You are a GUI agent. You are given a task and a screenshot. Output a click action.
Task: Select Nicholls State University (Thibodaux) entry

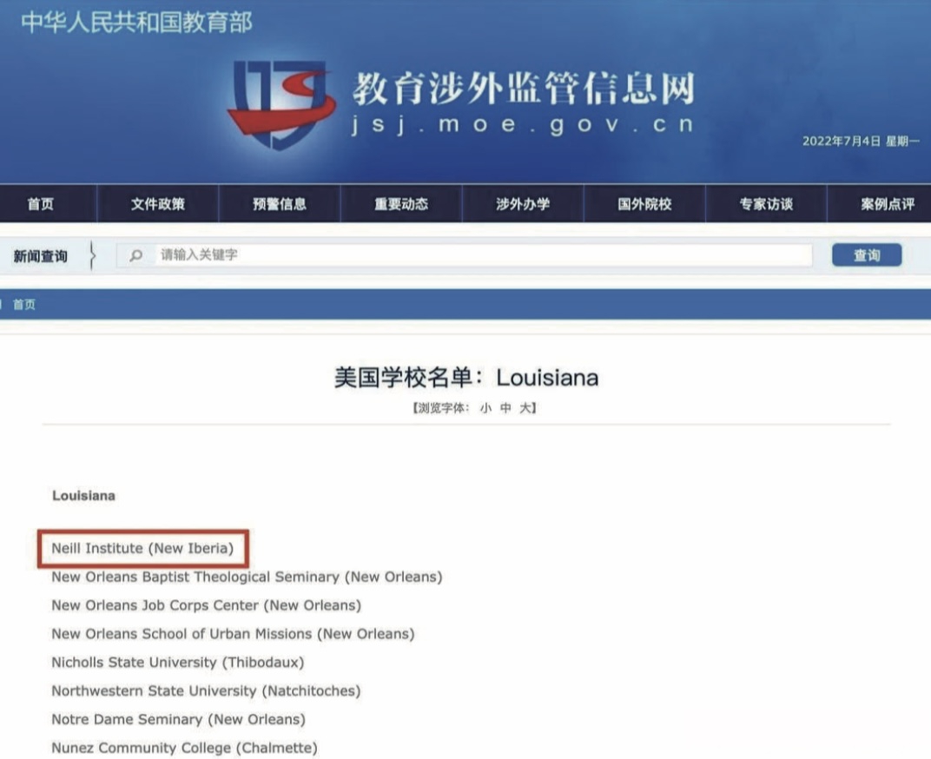tap(177, 663)
